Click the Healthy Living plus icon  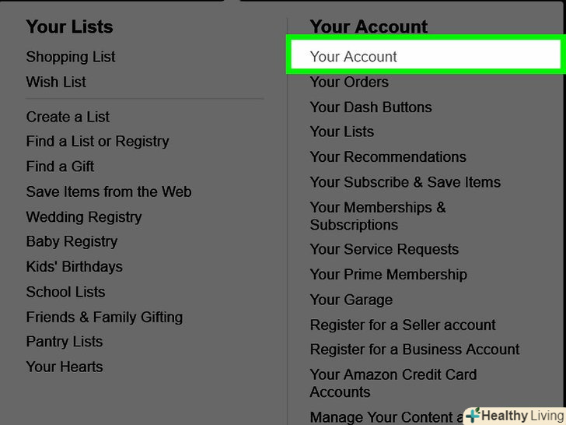coord(473,416)
